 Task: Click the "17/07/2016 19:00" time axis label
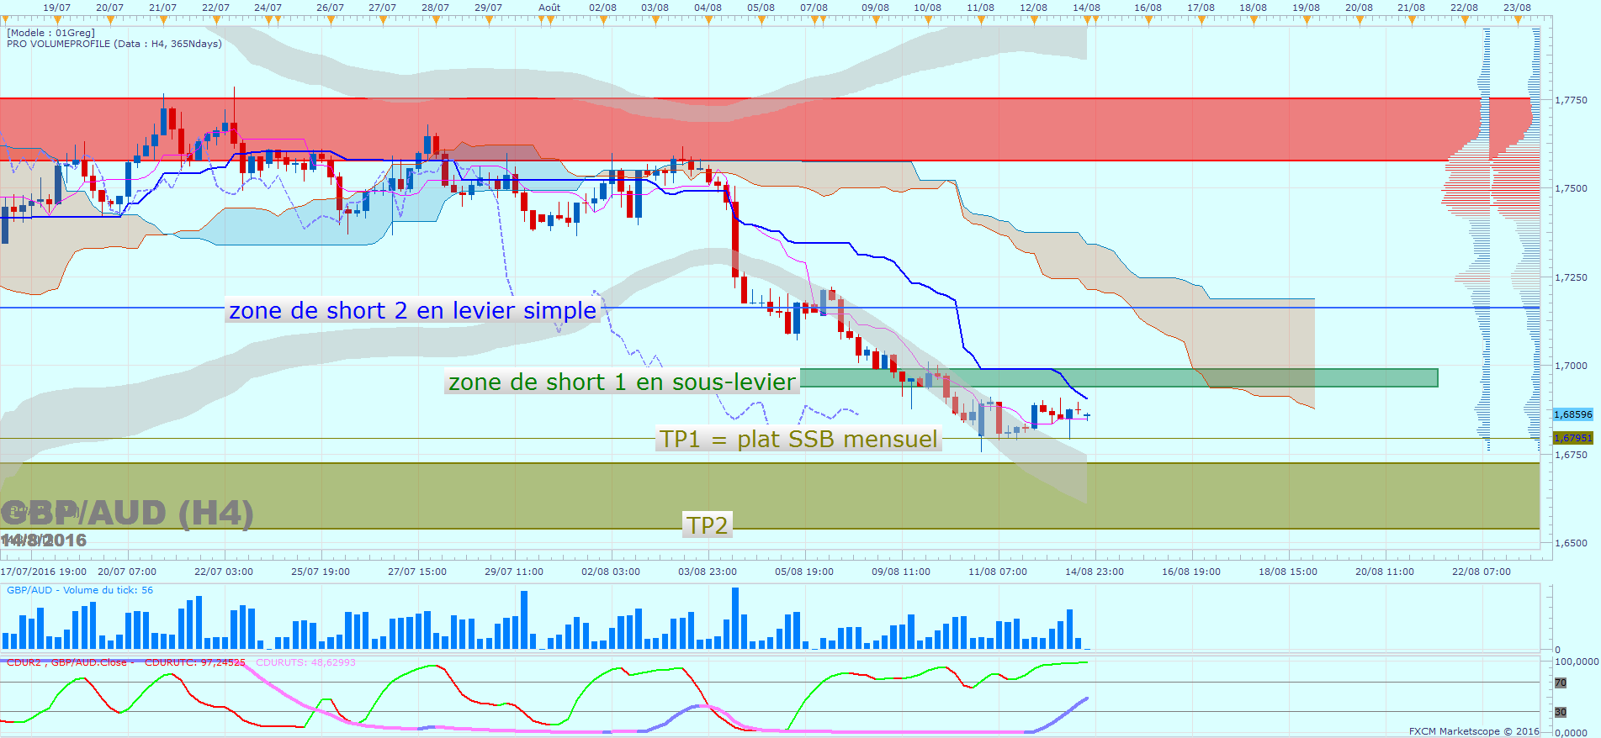click(x=44, y=572)
